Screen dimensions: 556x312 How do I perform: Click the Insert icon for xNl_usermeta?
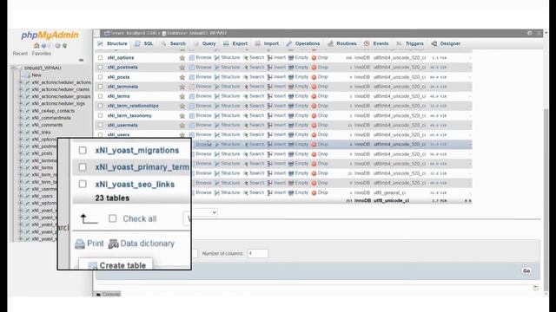[270, 125]
